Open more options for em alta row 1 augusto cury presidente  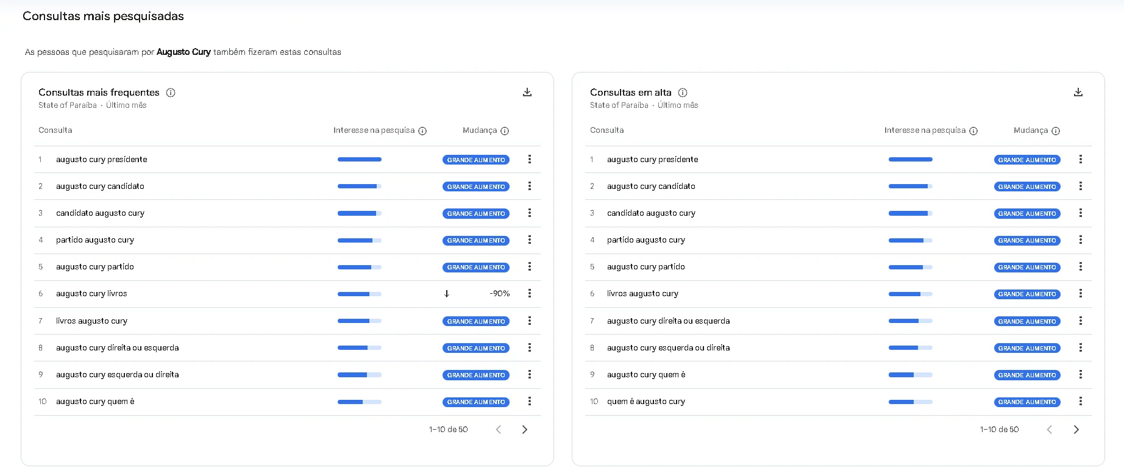coord(1081,159)
